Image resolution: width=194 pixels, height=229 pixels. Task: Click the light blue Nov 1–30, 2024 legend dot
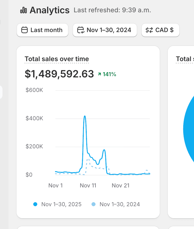[x=93, y=204]
